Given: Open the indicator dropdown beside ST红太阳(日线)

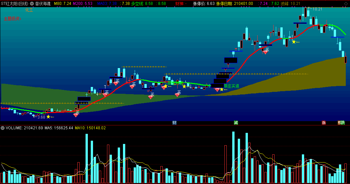Looking at the screenshot, I should pos(32,4).
